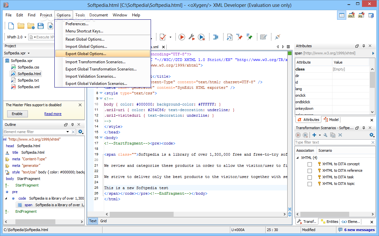
Task: Collapse the body element fold at line 16
Action: (x=101, y=137)
